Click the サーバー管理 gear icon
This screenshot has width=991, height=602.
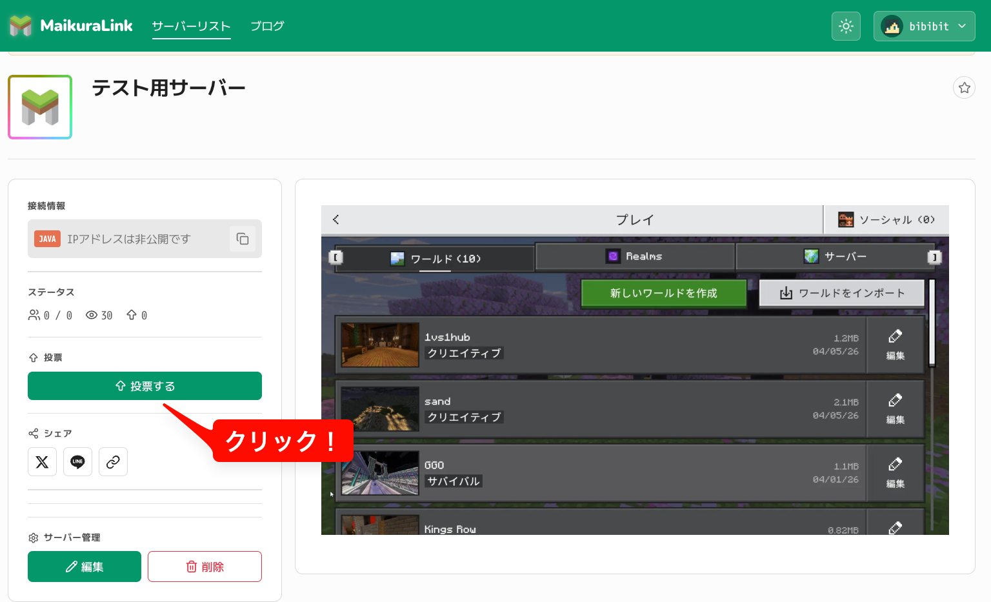(34, 537)
